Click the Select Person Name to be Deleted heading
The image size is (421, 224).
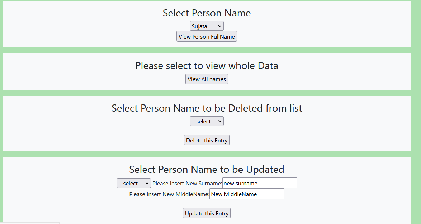(207, 108)
